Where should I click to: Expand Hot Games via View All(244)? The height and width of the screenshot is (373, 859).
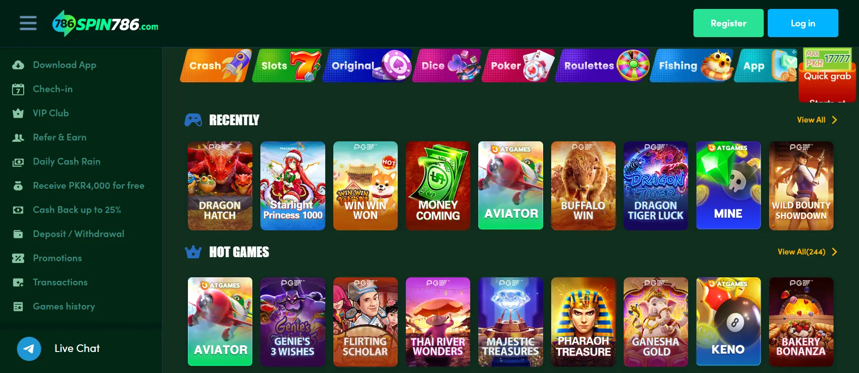pyautogui.click(x=808, y=252)
